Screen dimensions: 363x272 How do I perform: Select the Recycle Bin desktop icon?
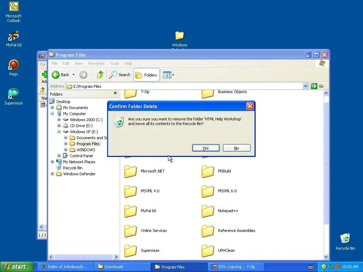point(345,242)
